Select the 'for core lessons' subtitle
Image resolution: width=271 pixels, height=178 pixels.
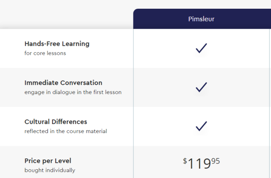[45, 53]
